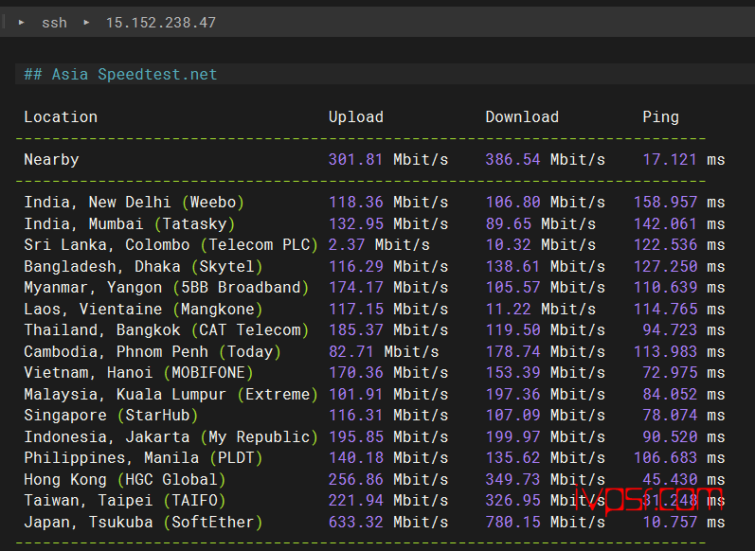Select Japan, Tsukuba (SoftEther) row
Image resolution: width=755 pixels, height=551 pixels.
[143, 523]
